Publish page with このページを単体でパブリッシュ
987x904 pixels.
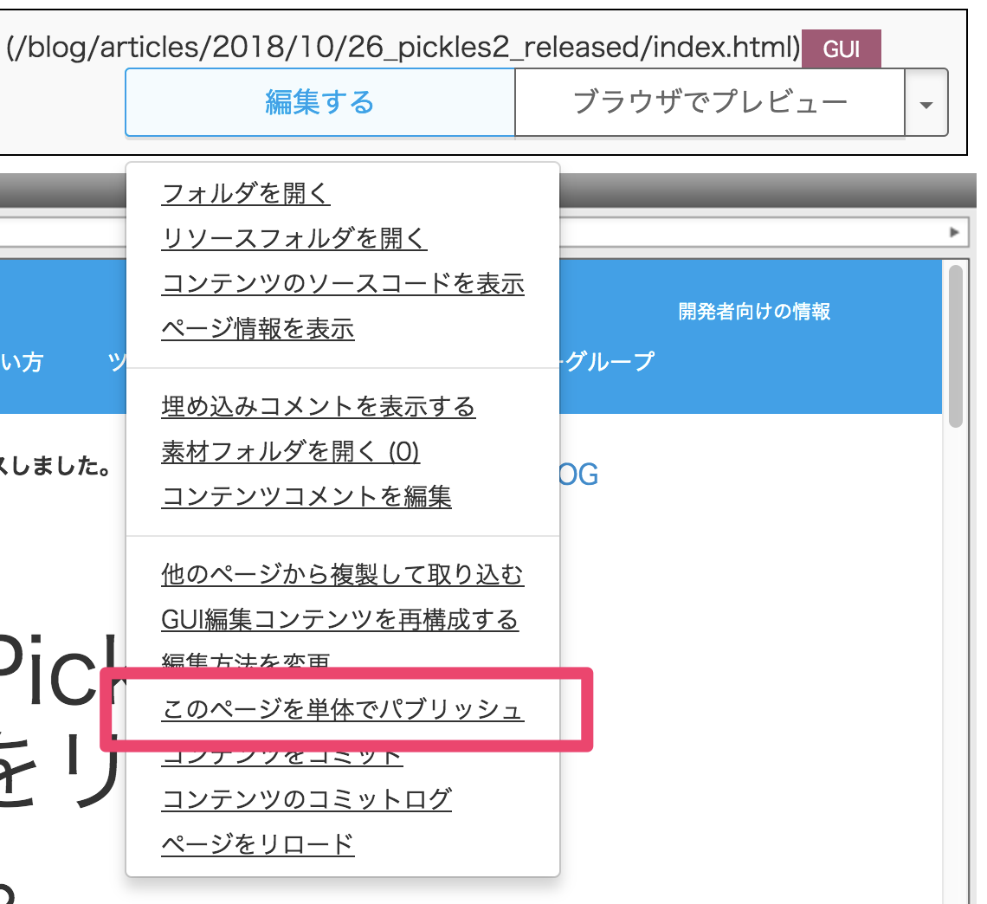(342, 710)
